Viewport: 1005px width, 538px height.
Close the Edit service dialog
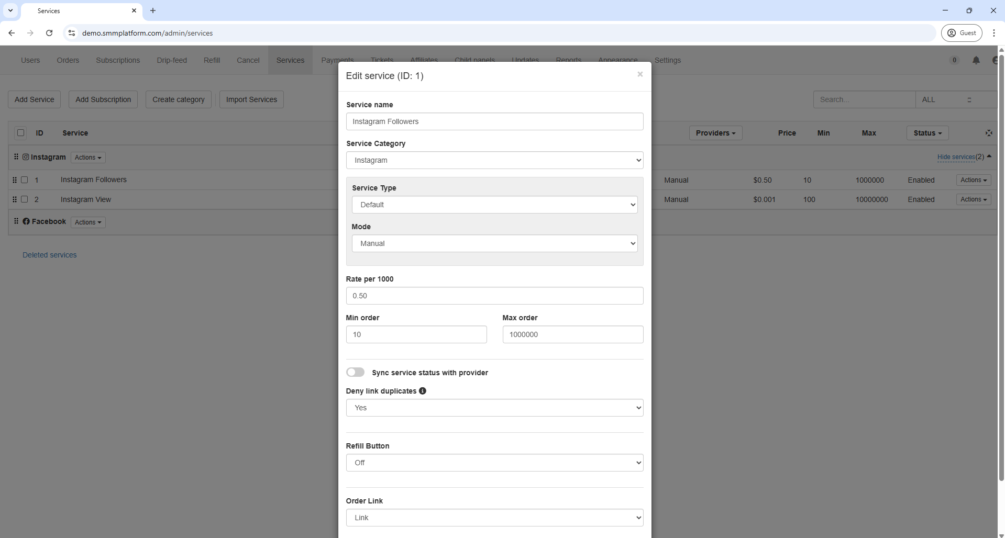pos(639,74)
